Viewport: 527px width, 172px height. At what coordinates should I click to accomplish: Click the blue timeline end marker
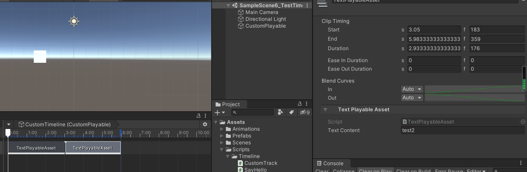pyautogui.click(x=121, y=133)
